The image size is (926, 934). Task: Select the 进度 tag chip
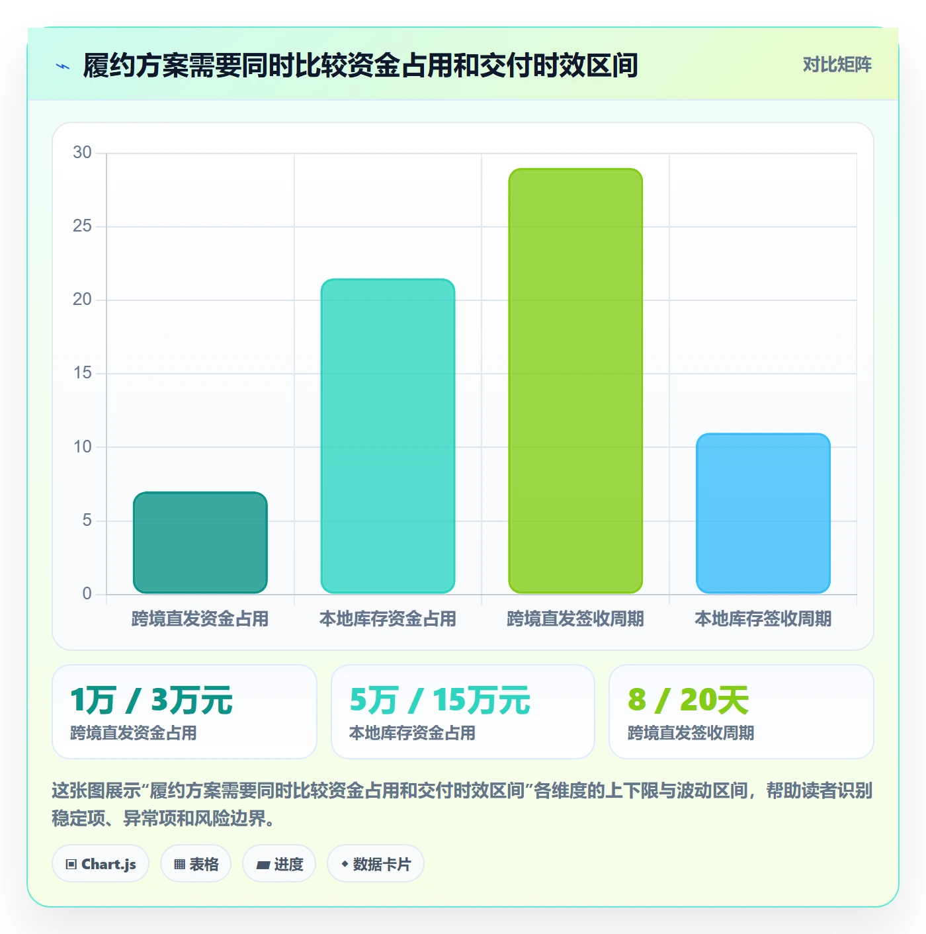click(279, 864)
